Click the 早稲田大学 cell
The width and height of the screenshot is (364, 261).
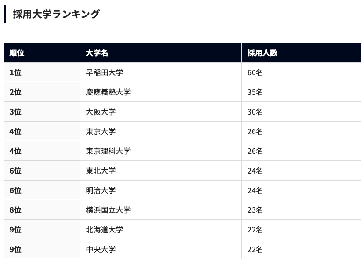[x=160, y=72]
